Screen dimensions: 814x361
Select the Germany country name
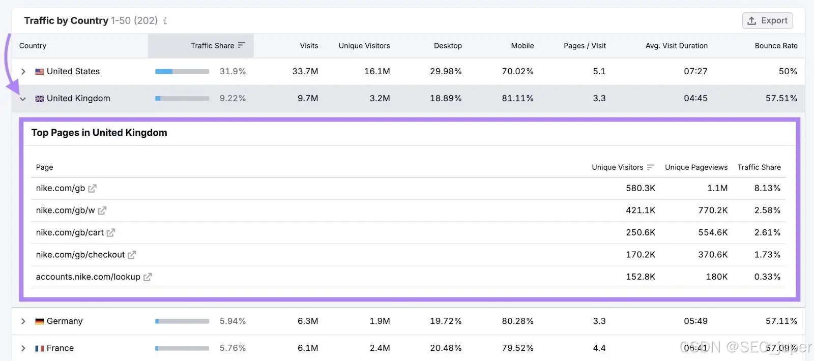tap(65, 321)
